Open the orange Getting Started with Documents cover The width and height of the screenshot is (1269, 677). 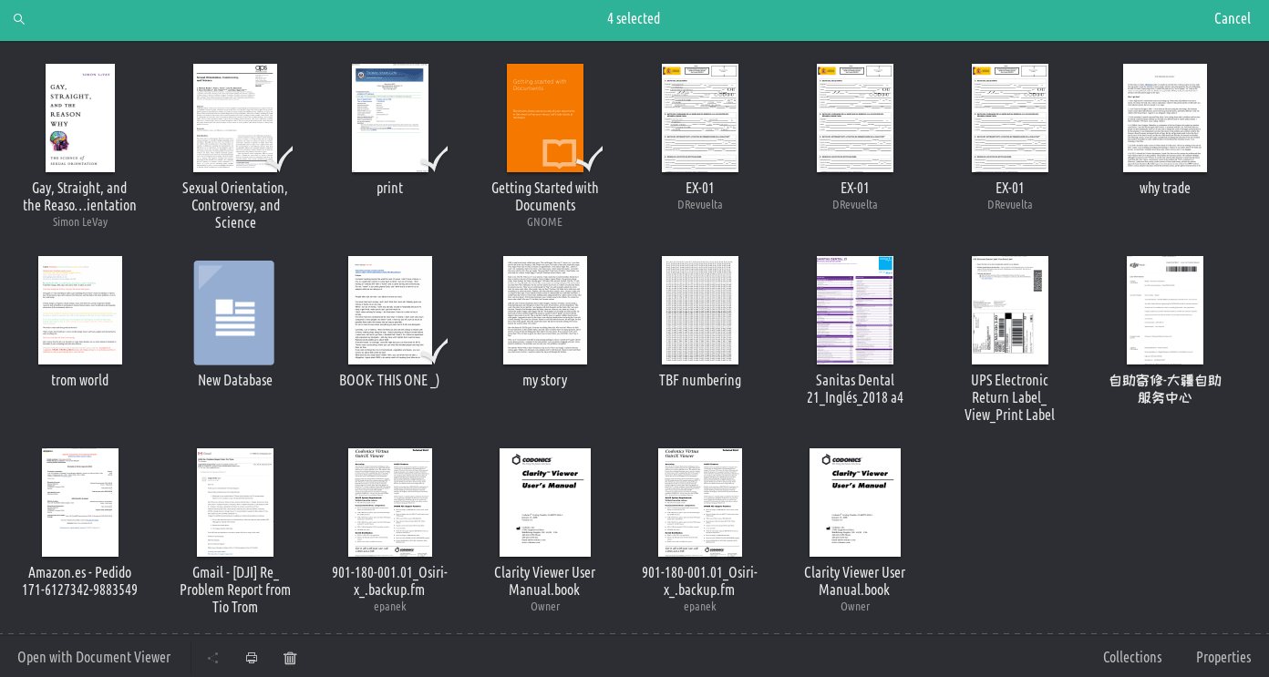[x=544, y=118]
